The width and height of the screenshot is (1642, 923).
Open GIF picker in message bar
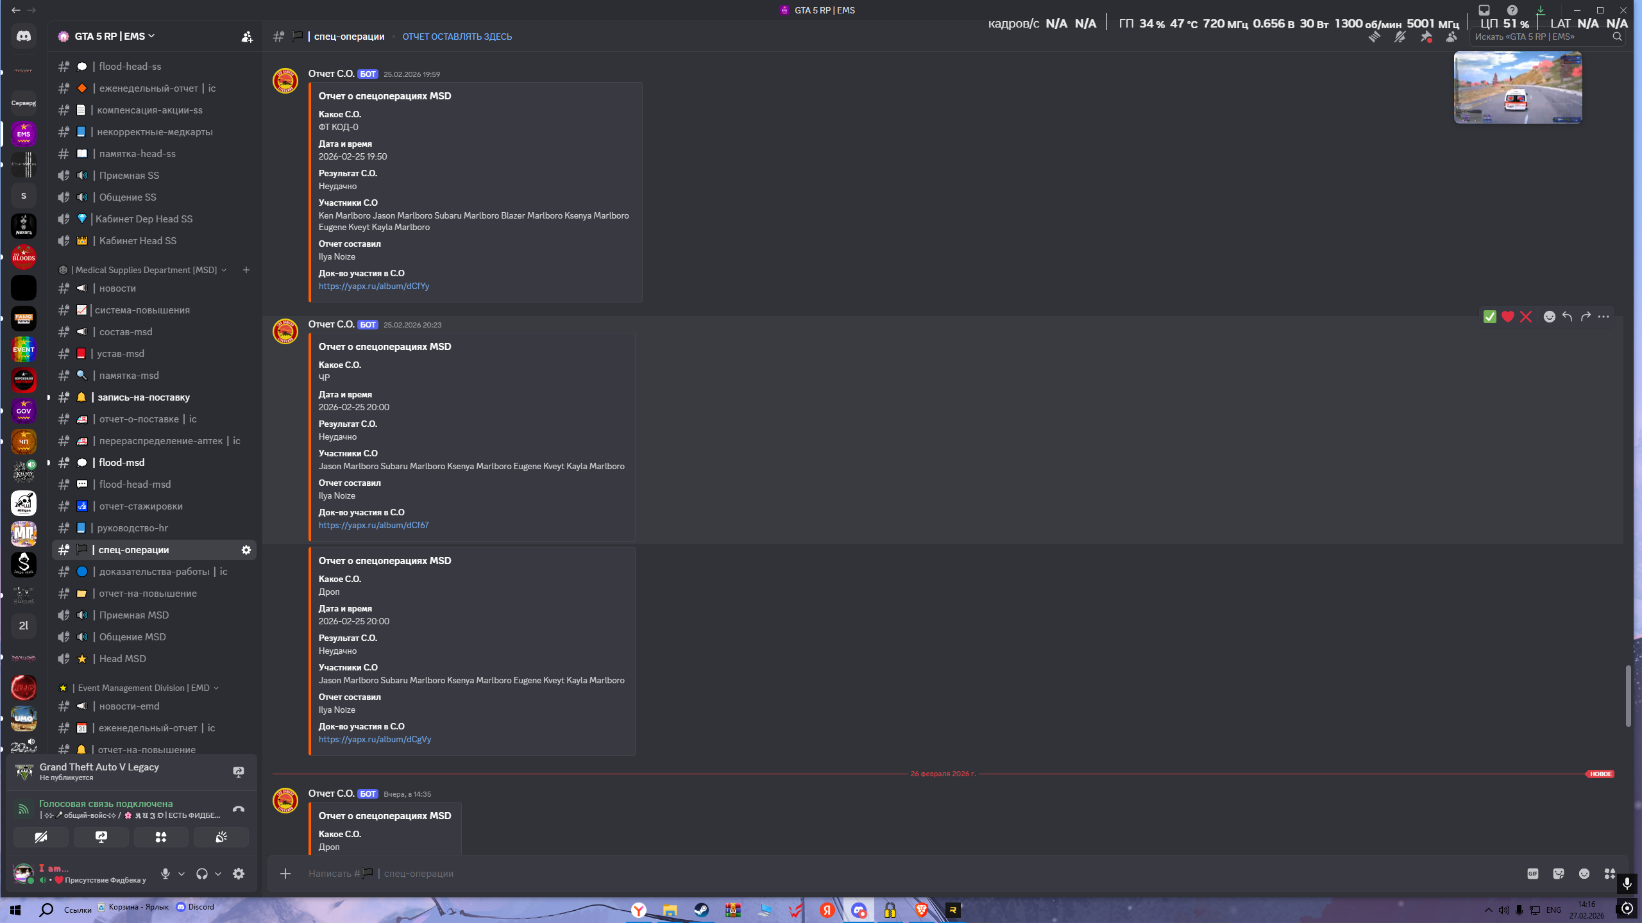[1532, 874]
